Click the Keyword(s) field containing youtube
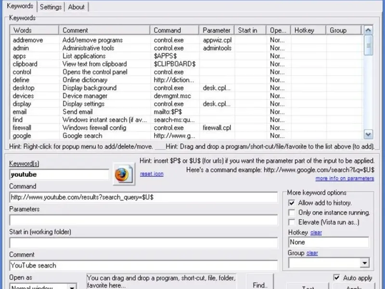 59,174
